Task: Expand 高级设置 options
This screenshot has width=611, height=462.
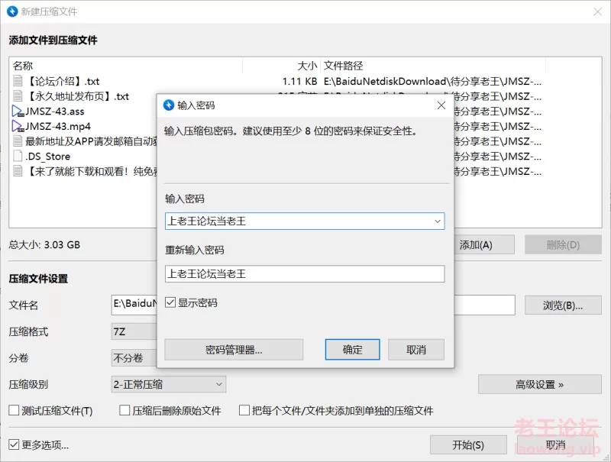Action: click(540, 384)
